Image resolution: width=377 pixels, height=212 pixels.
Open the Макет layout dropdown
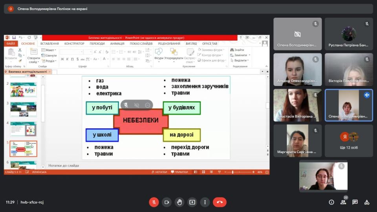(49, 50)
